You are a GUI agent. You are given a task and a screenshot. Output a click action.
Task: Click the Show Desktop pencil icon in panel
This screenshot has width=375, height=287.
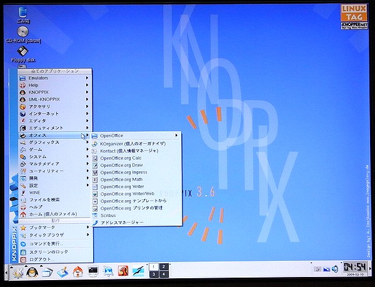(62, 272)
